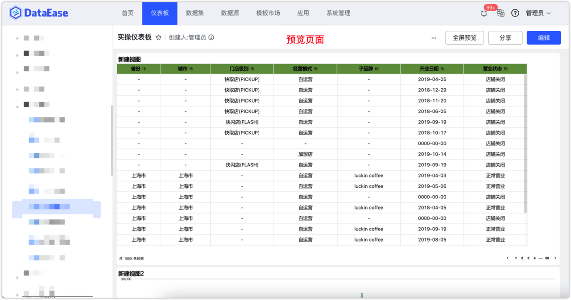Jump to table page 50
Screen dimensions: 571x300
[x=547, y=258]
